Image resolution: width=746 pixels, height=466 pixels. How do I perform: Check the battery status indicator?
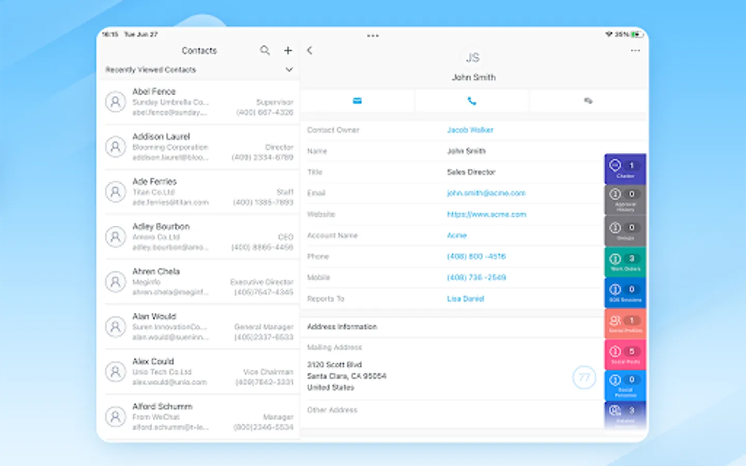point(638,34)
